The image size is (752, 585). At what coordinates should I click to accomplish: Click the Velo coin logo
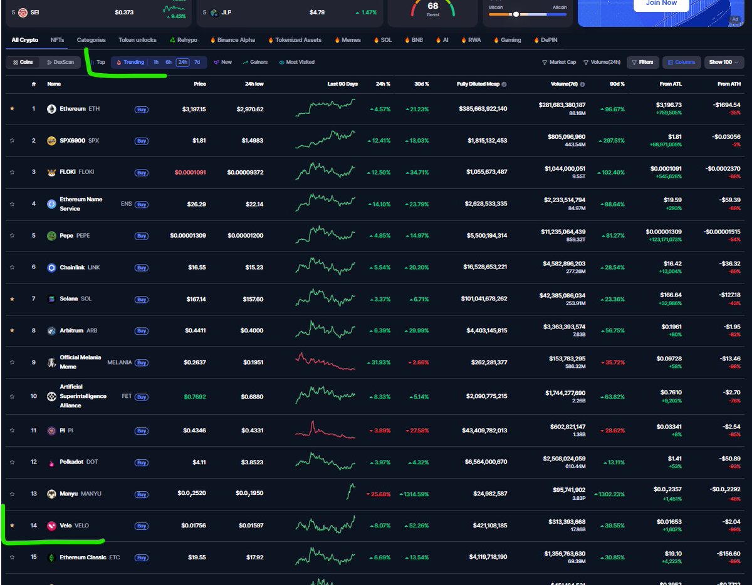(51, 526)
